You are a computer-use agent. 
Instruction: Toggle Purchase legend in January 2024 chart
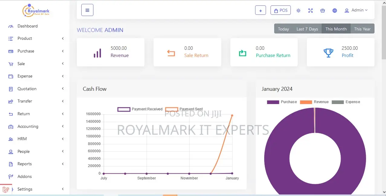(282, 102)
